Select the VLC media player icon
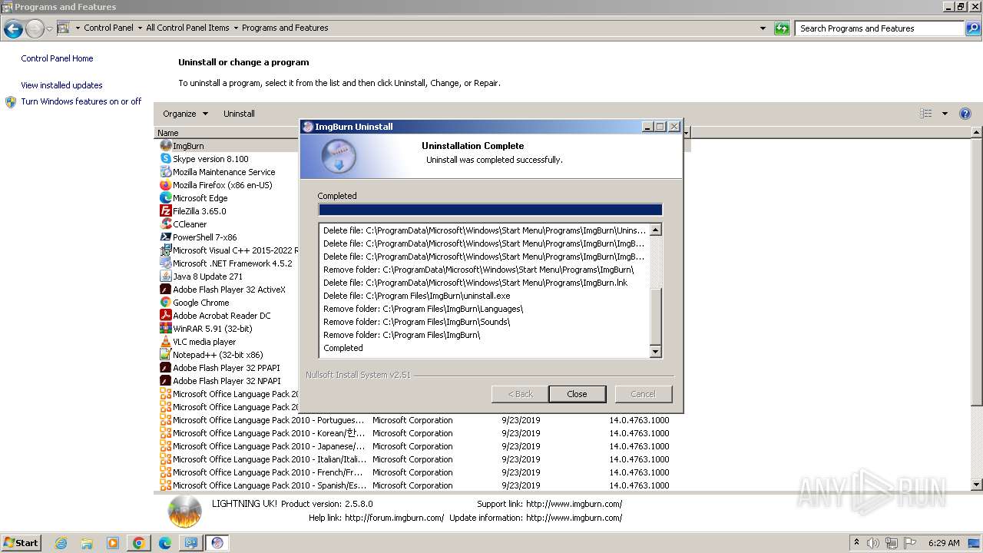This screenshot has width=983, height=553. [165, 342]
